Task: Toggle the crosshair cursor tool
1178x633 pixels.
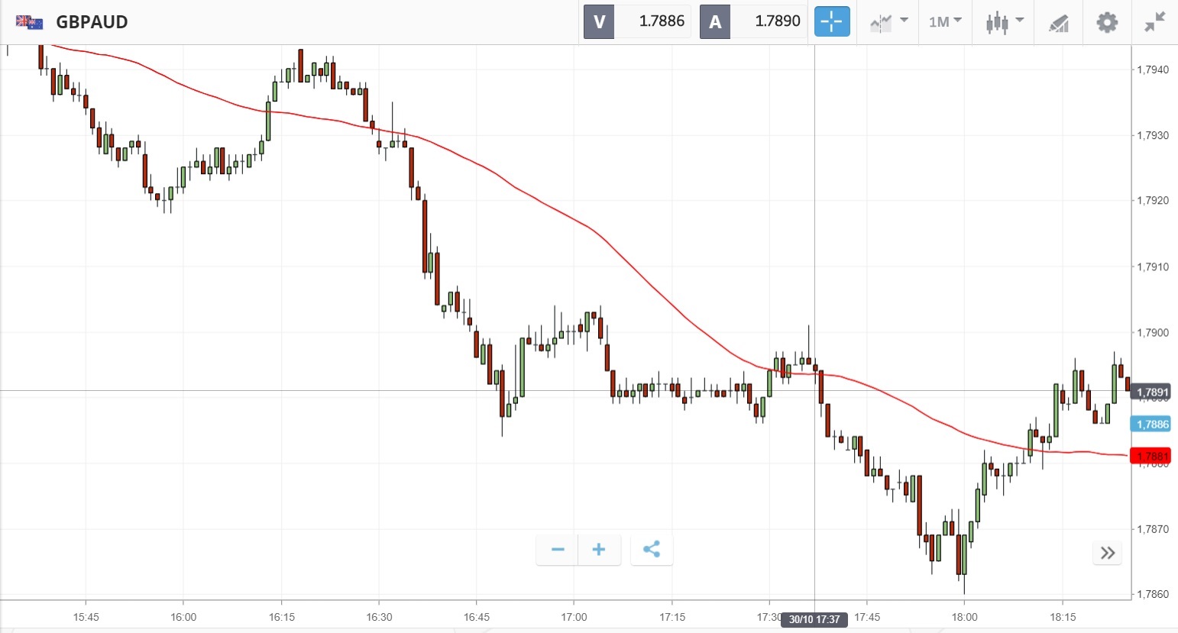Action: [x=831, y=22]
